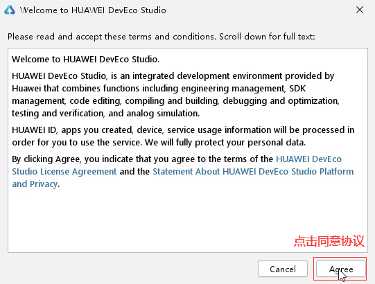375x284 pixels.
Task: Click the window title "Welcome to HUAWEI DevEco Studio"
Action: pos(93,10)
